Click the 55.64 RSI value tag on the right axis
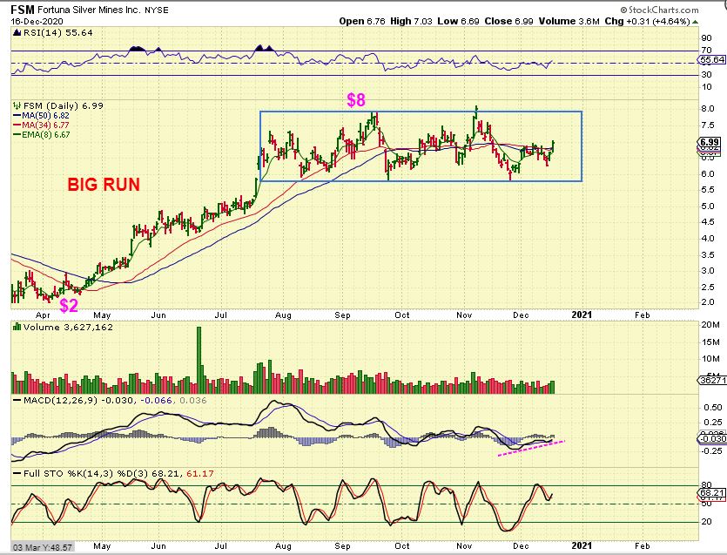 (x=711, y=60)
